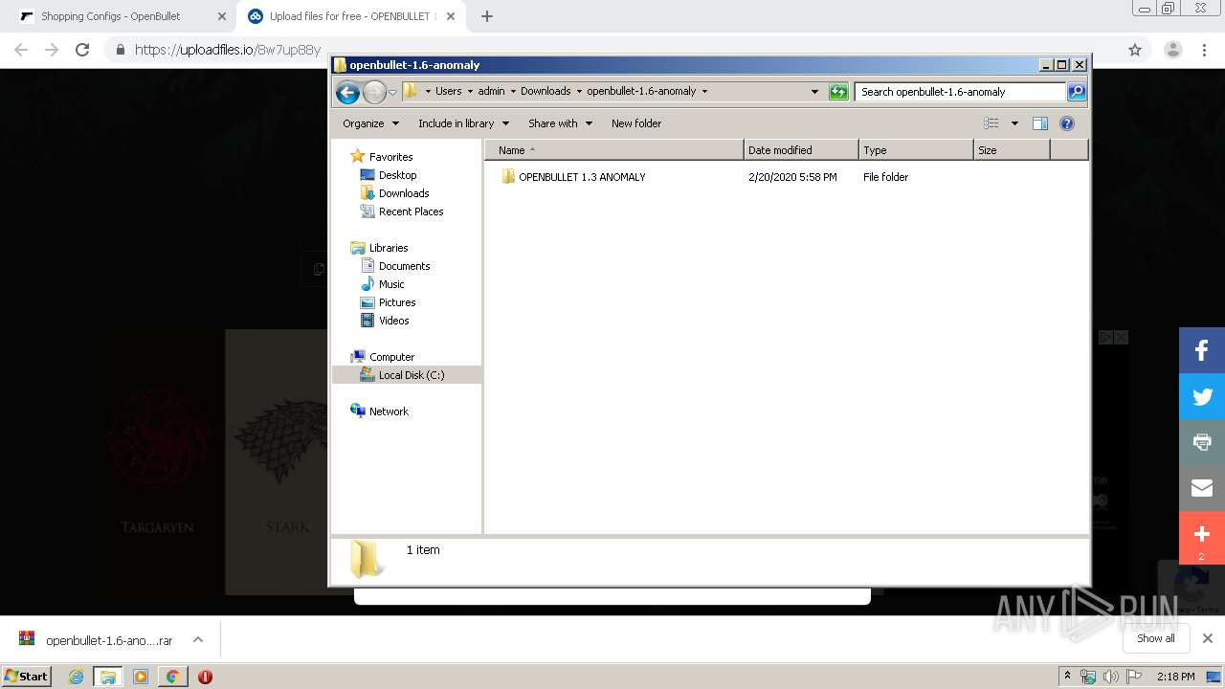Select Libraries in the navigation pane
This screenshot has height=689, width=1225.
tap(389, 248)
